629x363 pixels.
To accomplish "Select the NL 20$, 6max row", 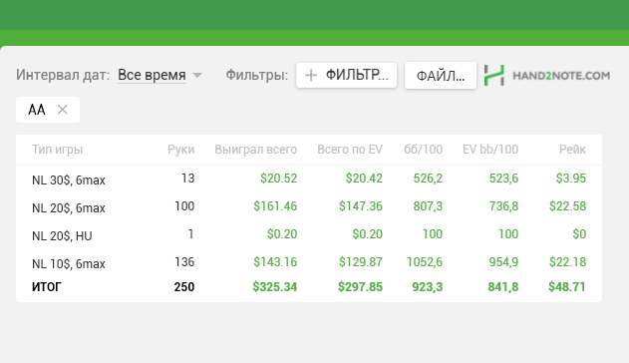I will tap(309, 207).
